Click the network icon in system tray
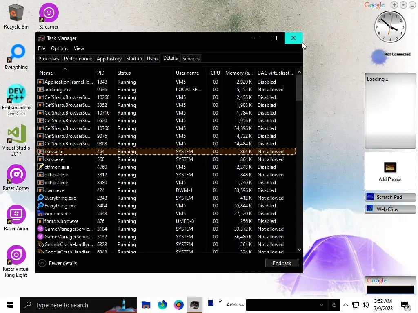The width and height of the screenshot is (418, 313). tap(356, 305)
